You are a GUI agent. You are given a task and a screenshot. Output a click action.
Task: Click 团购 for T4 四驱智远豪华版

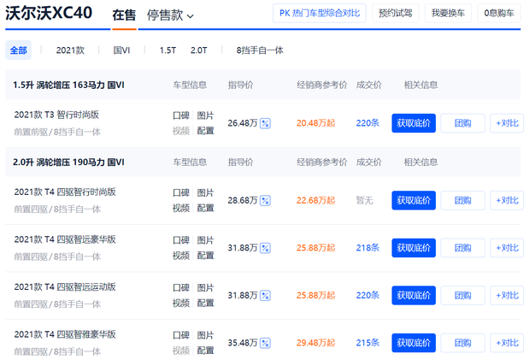pos(462,248)
